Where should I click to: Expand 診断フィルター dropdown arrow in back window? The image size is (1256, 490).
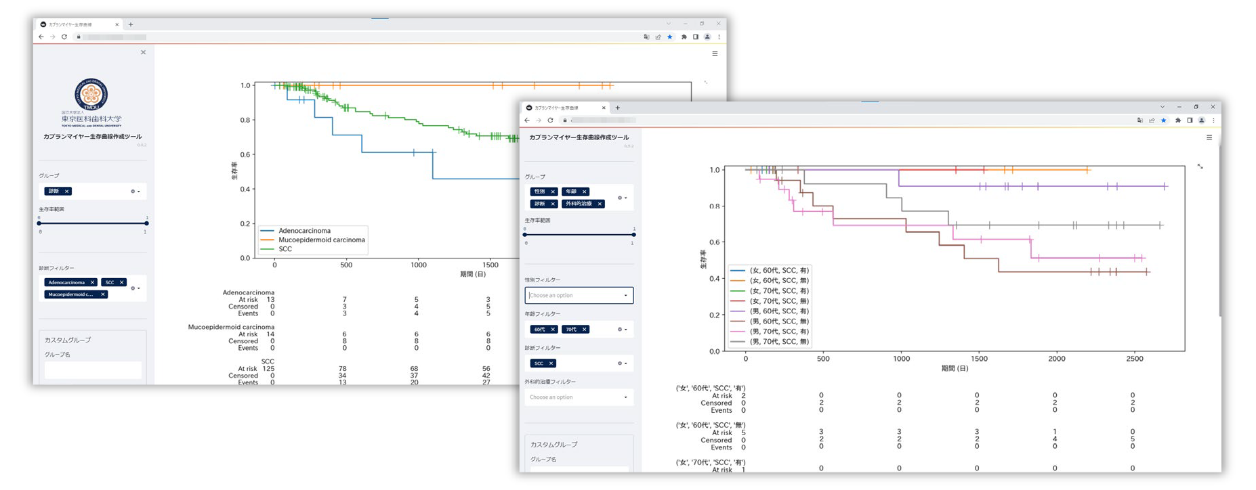coord(139,288)
